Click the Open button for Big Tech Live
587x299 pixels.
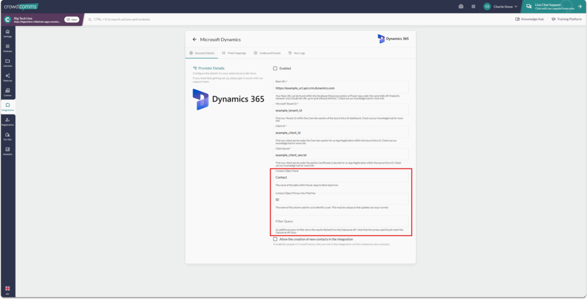point(72,19)
